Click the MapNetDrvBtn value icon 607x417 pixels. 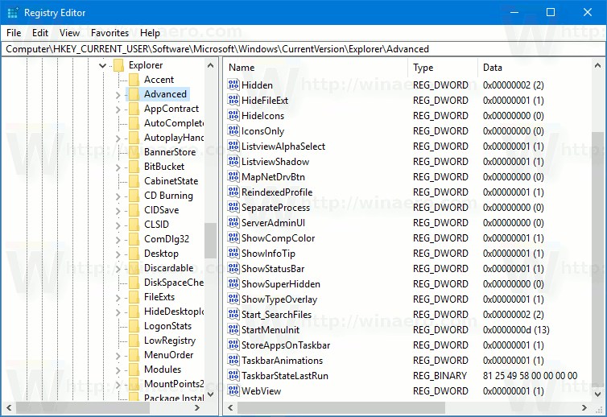tap(233, 176)
